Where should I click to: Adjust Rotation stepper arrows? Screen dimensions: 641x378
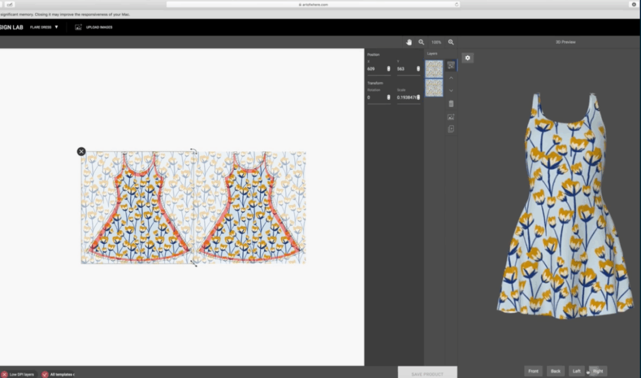pyautogui.click(x=388, y=97)
